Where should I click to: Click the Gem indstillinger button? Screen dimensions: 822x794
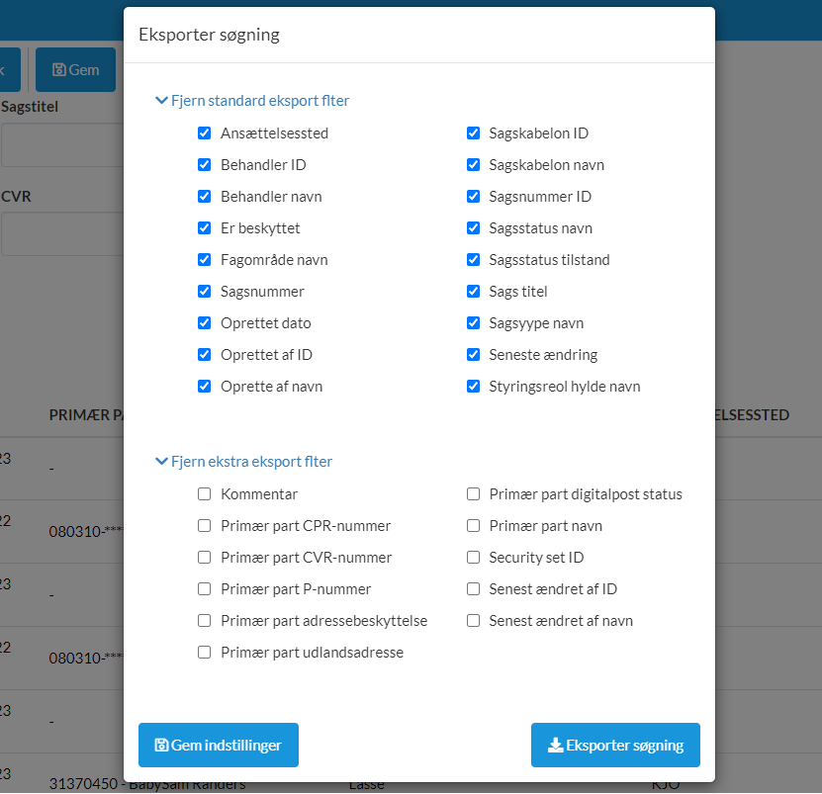[219, 746]
